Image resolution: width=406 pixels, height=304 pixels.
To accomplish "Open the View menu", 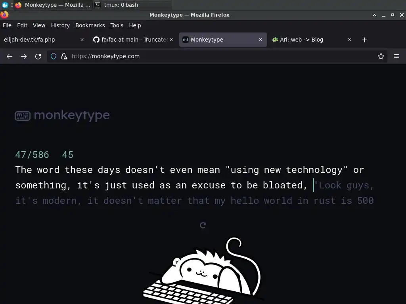I will (39, 25).
